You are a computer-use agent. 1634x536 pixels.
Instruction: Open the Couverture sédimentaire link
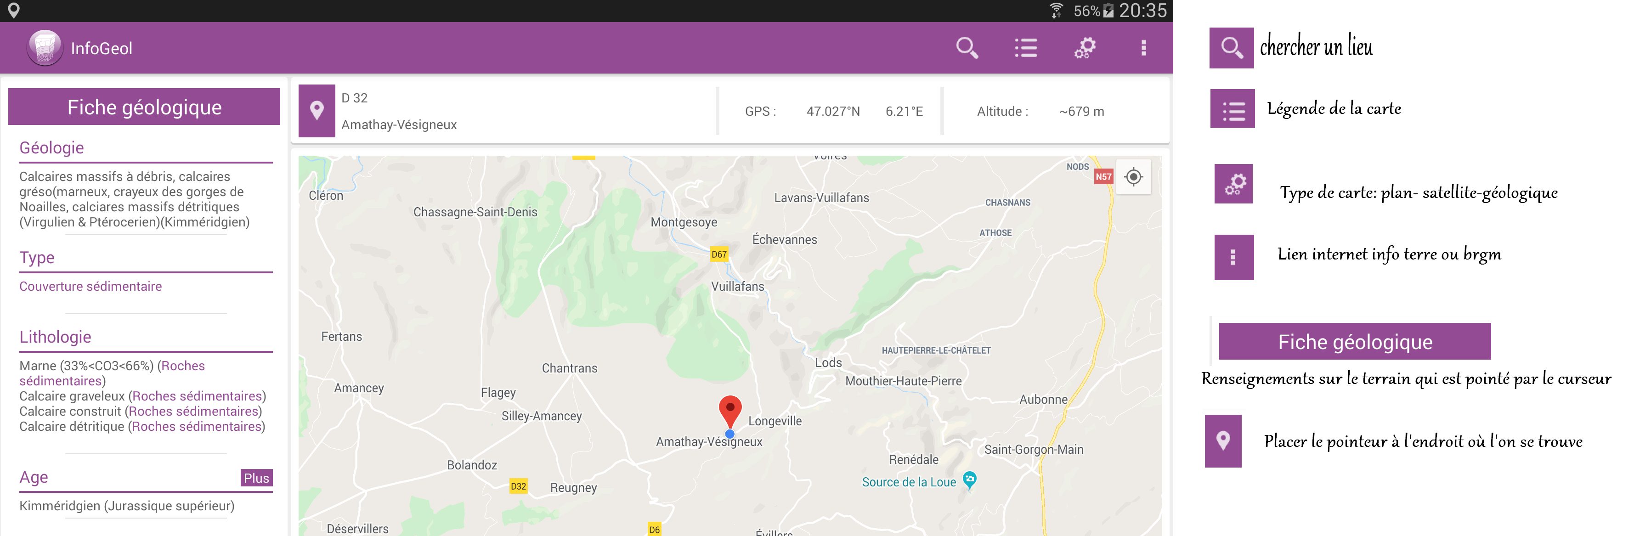point(90,286)
